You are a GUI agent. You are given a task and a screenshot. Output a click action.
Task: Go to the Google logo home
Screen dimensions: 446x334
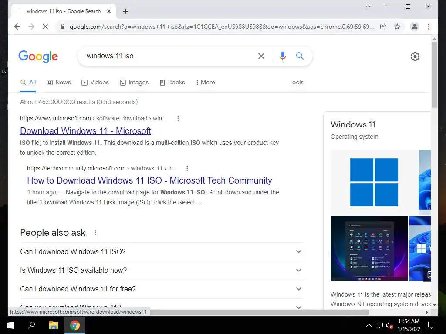click(x=38, y=57)
